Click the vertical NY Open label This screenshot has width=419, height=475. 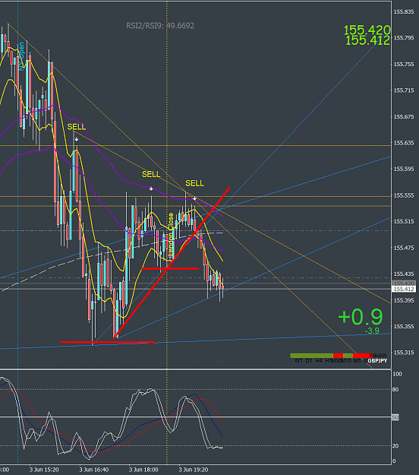tap(21, 57)
